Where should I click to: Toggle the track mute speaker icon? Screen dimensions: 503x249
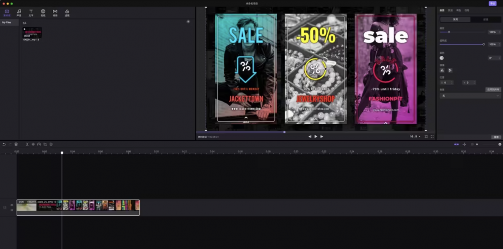point(12,210)
